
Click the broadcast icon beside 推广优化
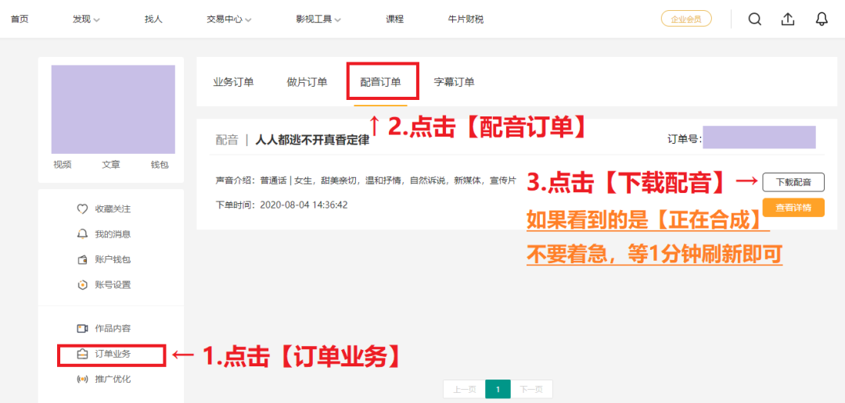[82, 379]
